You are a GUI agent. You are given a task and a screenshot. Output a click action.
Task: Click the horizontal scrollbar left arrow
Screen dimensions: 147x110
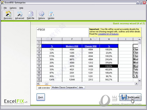pyautogui.click(x=38, y=83)
